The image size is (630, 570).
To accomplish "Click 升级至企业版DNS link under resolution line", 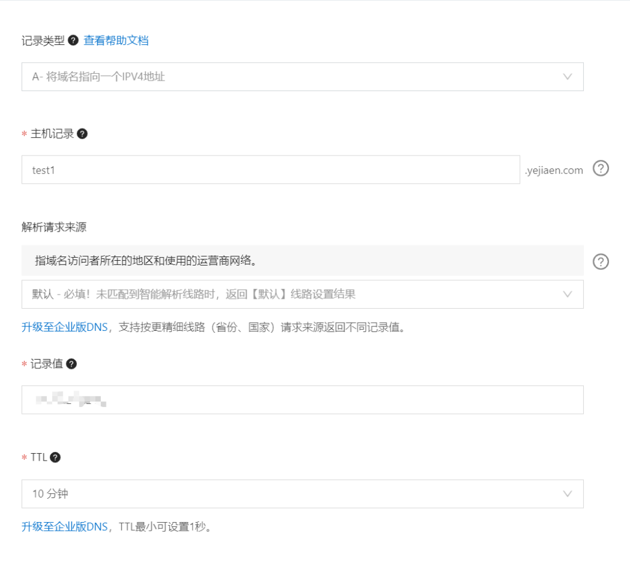I will point(65,327).
